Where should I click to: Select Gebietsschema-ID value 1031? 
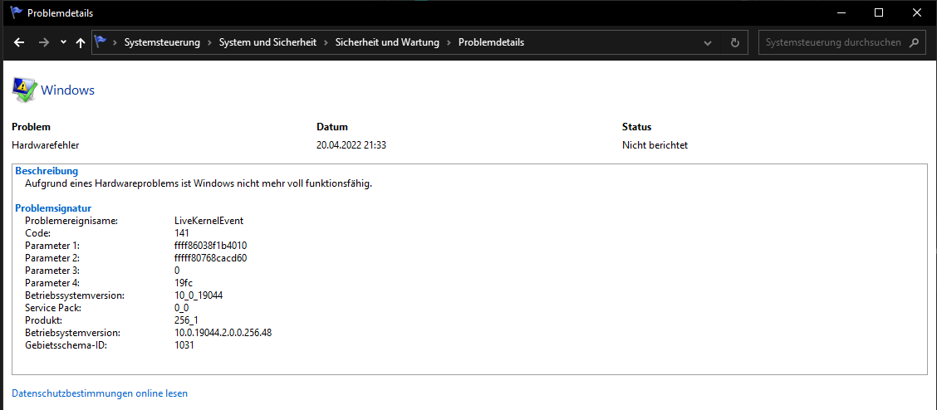click(x=184, y=345)
